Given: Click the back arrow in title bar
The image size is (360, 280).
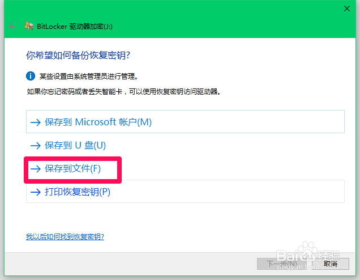Looking at the screenshot, I should pos(12,26).
